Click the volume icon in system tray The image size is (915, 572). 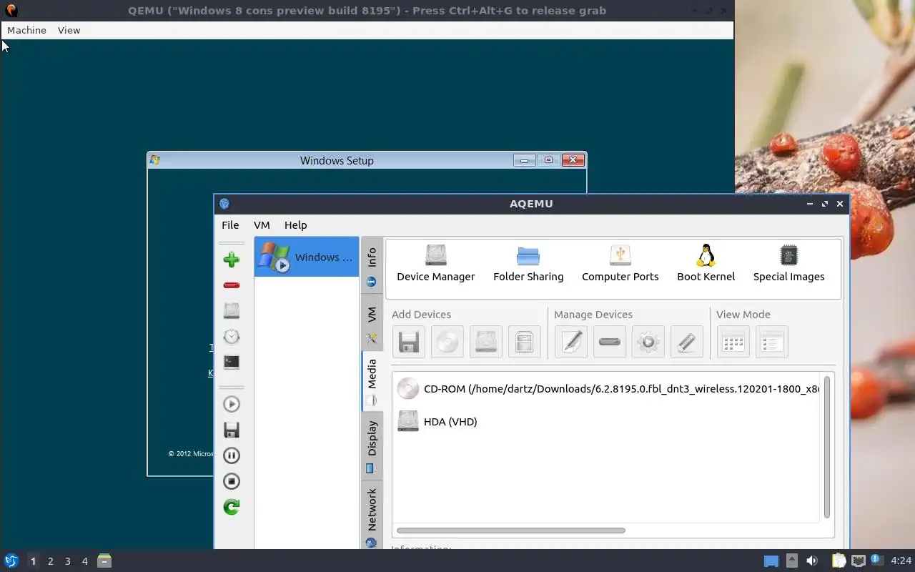point(812,561)
